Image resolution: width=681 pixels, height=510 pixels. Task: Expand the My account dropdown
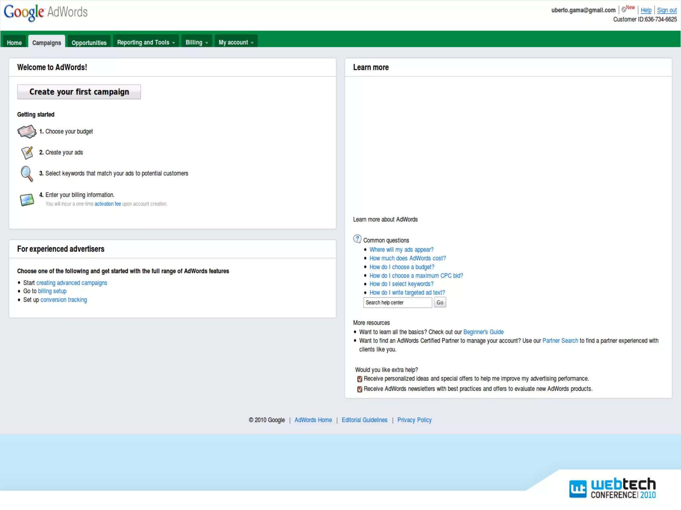[236, 42]
